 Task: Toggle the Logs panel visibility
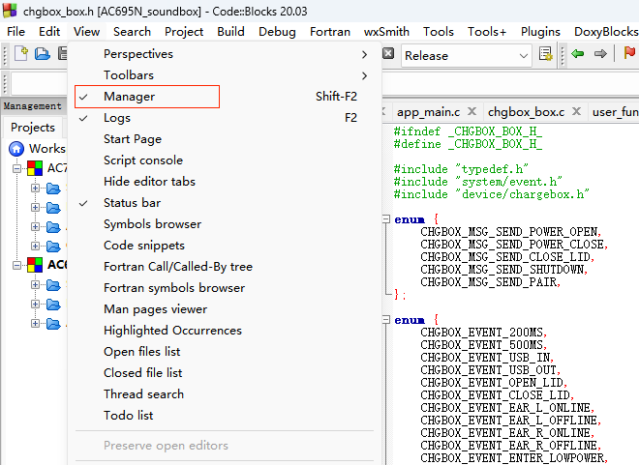pos(225,118)
